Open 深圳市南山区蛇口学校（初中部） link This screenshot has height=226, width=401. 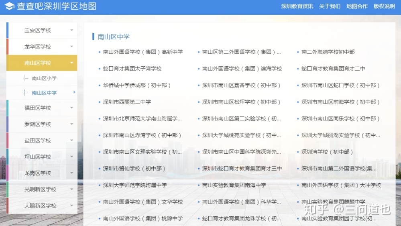click(x=340, y=85)
